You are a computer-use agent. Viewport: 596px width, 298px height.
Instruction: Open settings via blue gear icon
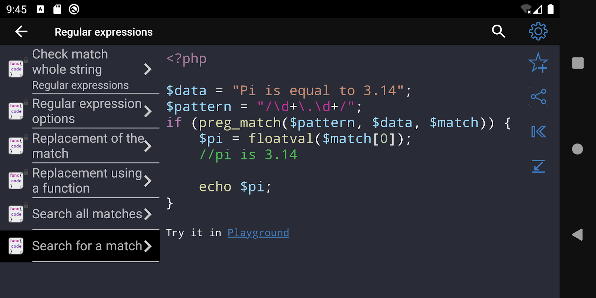pos(538,32)
